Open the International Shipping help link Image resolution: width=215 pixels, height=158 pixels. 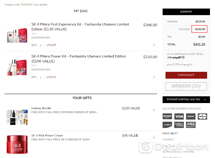pos(178,152)
